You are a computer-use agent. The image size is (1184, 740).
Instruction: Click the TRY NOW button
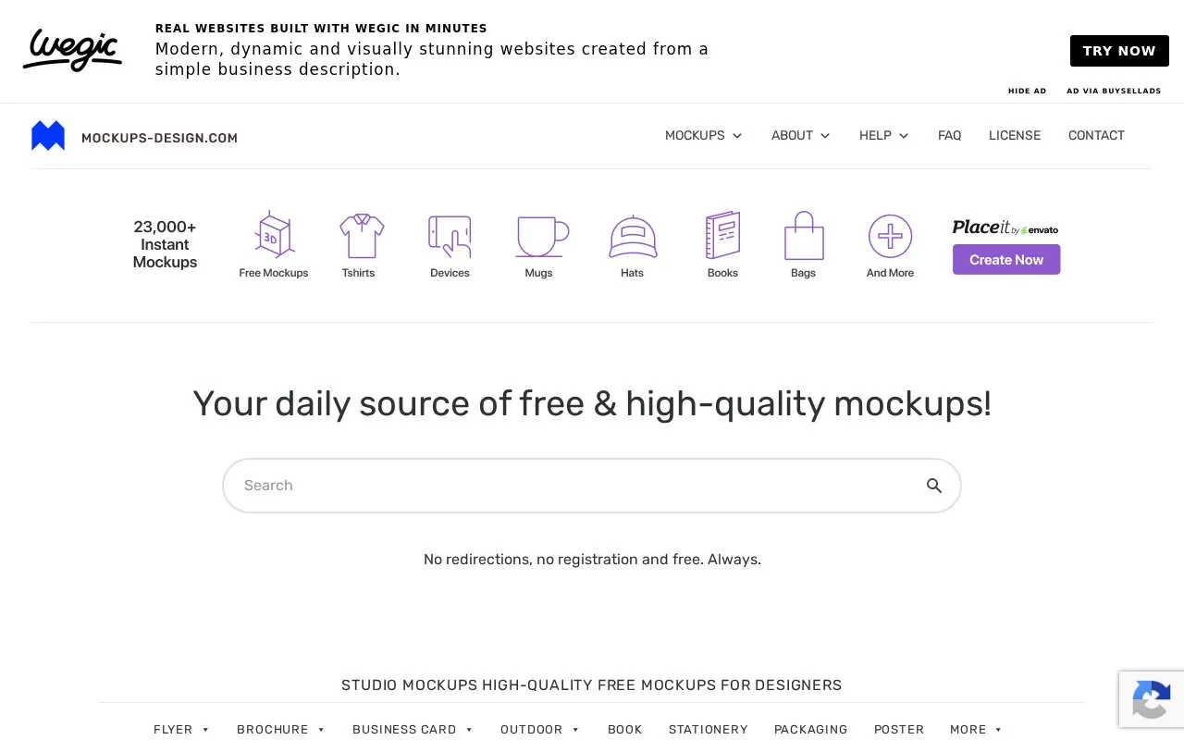1119,51
